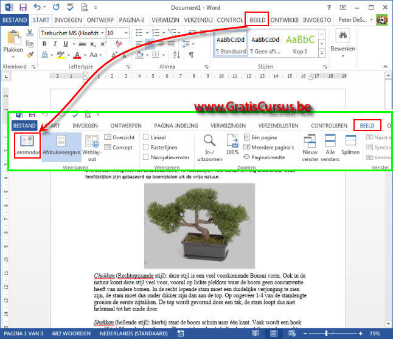Viewport: 393px width, 339px height.
Task: Click the Plakken paste icon
Action: [13, 38]
